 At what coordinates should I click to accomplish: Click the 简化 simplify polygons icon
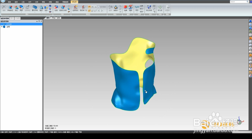click(x=16, y=8)
